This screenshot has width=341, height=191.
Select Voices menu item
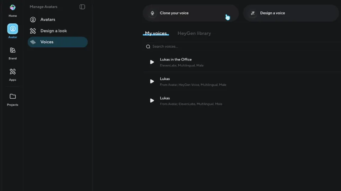point(58,42)
